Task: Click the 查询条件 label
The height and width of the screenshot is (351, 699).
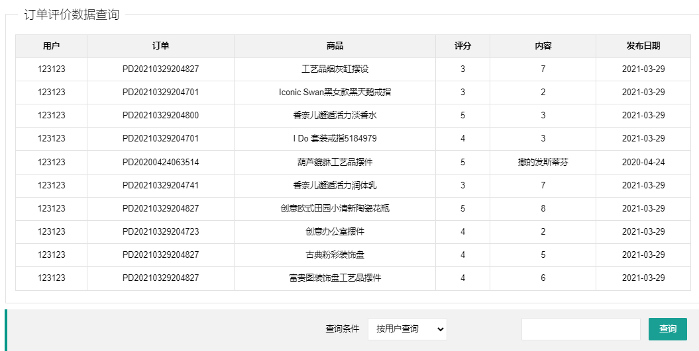Action: point(342,329)
